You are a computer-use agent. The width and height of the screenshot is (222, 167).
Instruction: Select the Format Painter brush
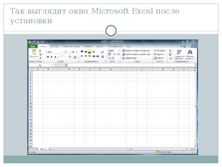click(40, 58)
